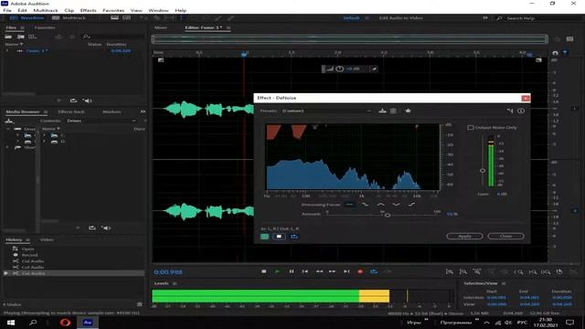
Task: Enable Output Noise Only checkbox
Action: (x=471, y=128)
